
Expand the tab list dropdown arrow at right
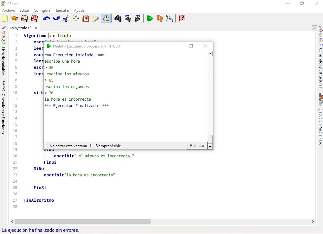(x=314, y=28)
